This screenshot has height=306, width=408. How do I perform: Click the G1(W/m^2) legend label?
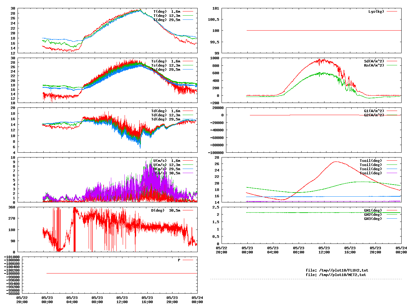coord(374,111)
